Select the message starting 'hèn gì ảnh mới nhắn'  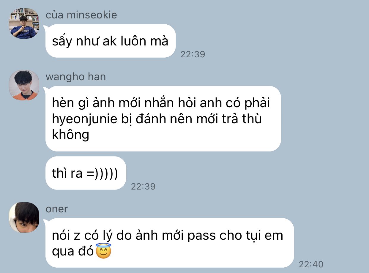(163, 119)
